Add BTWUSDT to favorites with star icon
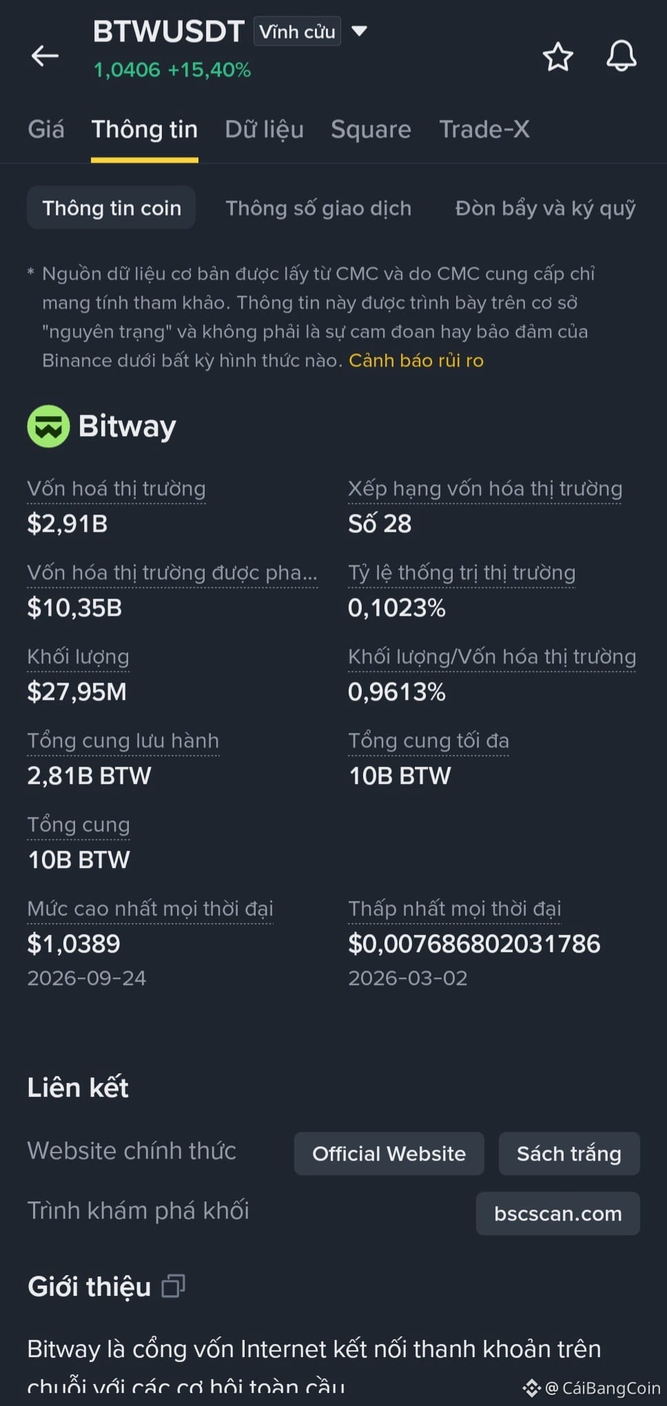Image resolution: width=667 pixels, height=1406 pixels. point(557,56)
